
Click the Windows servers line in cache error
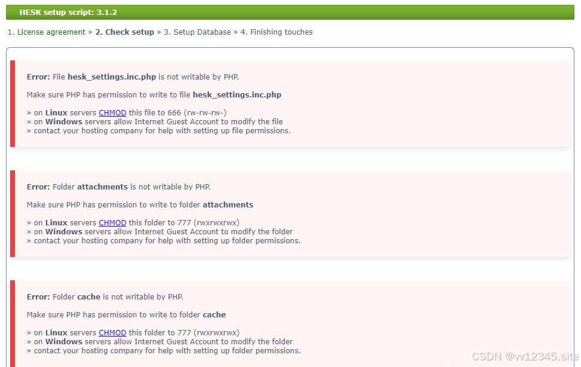[x=160, y=341]
